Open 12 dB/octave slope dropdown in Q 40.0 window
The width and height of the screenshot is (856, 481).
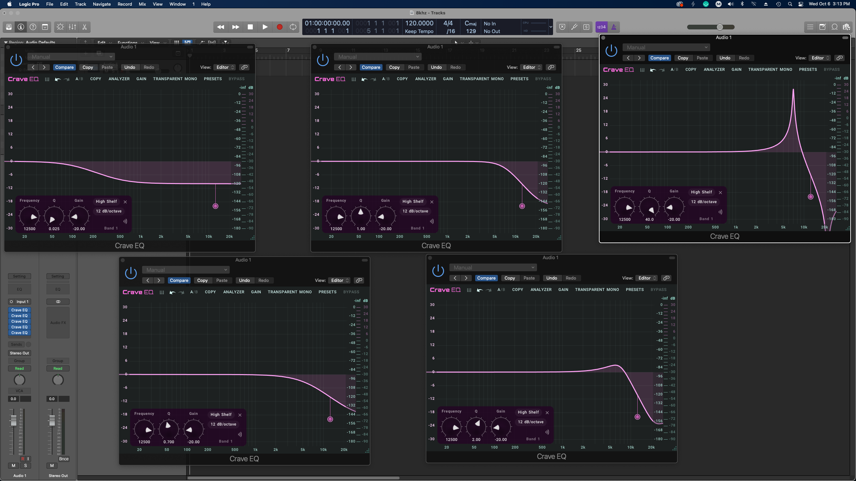[x=704, y=202]
